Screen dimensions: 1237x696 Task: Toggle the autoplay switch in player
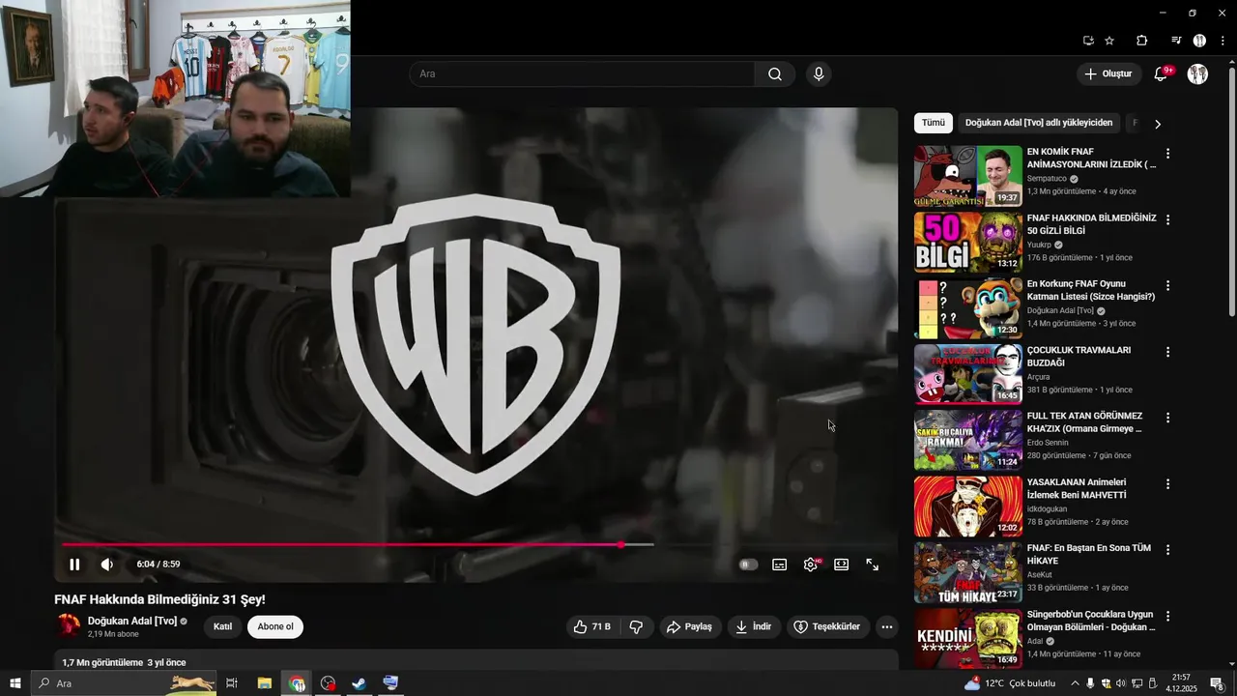click(748, 565)
